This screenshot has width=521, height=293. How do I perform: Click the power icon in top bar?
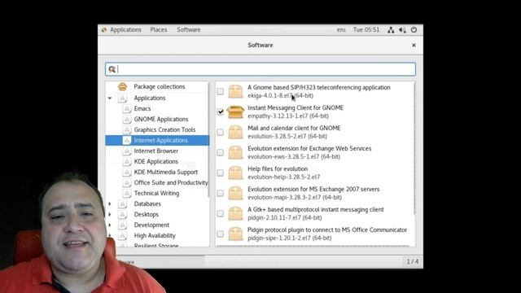[x=414, y=29]
